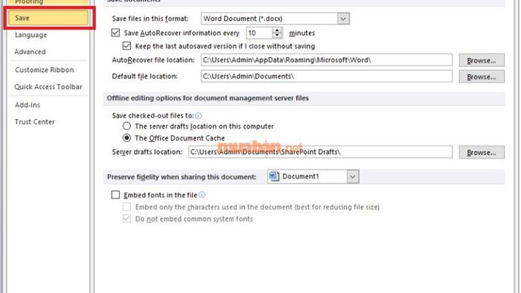Click info icon next to Embed fonts

coord(202,195)
